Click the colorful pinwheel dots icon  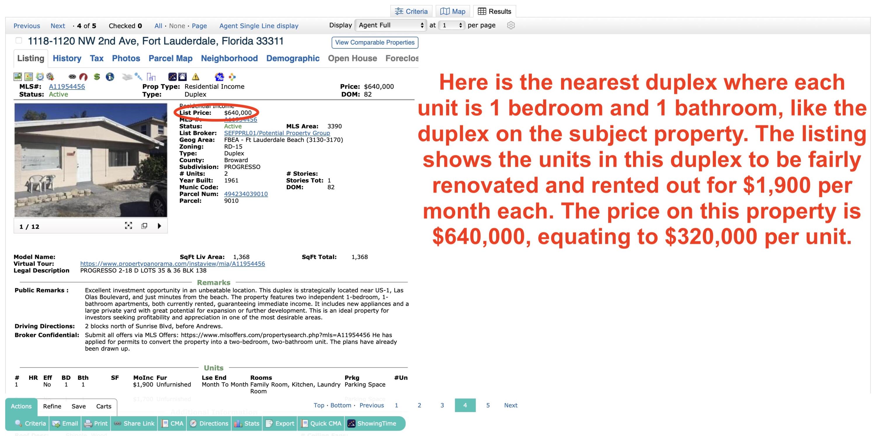232,77
